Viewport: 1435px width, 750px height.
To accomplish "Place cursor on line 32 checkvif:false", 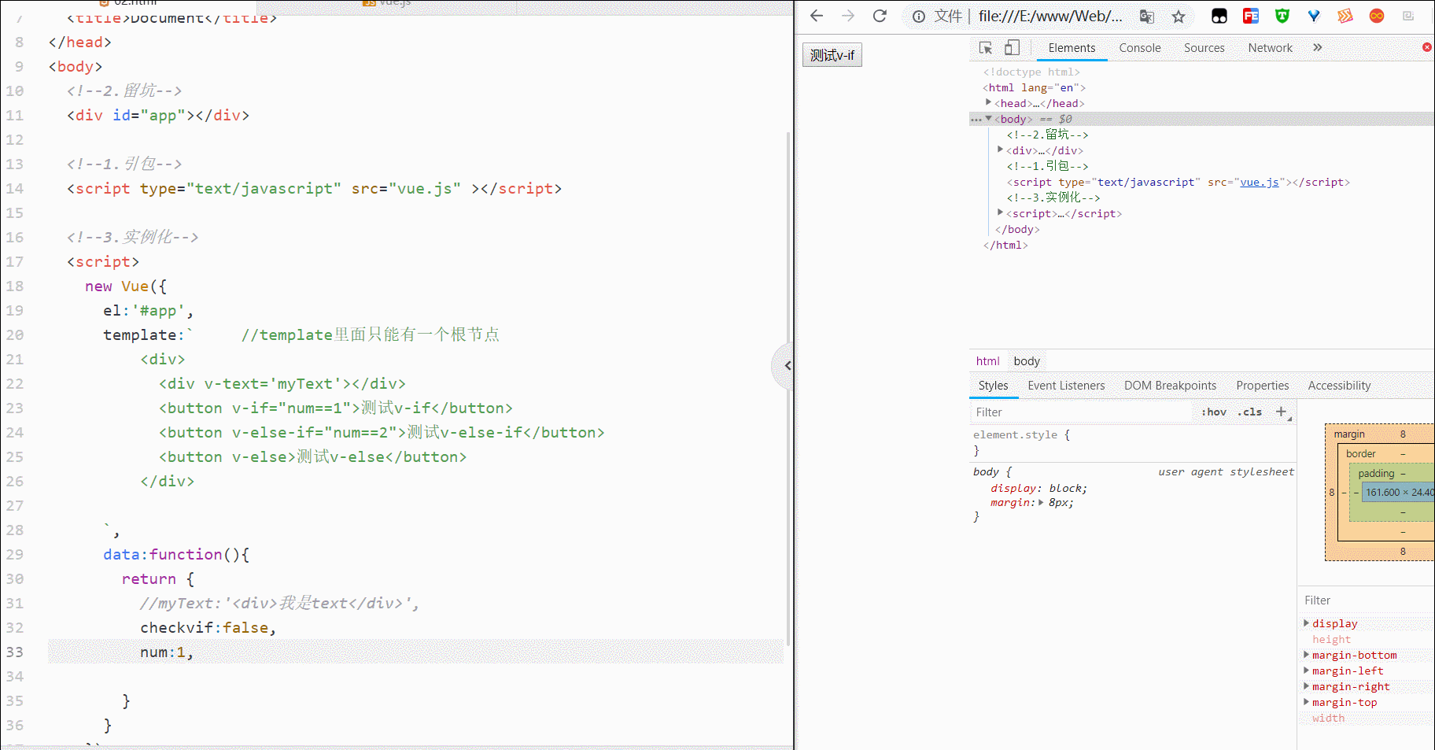I will click(208, 628).
